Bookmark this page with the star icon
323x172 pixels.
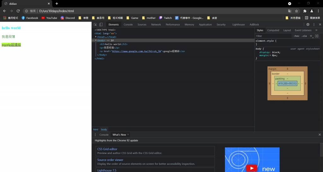coord(297,11)
